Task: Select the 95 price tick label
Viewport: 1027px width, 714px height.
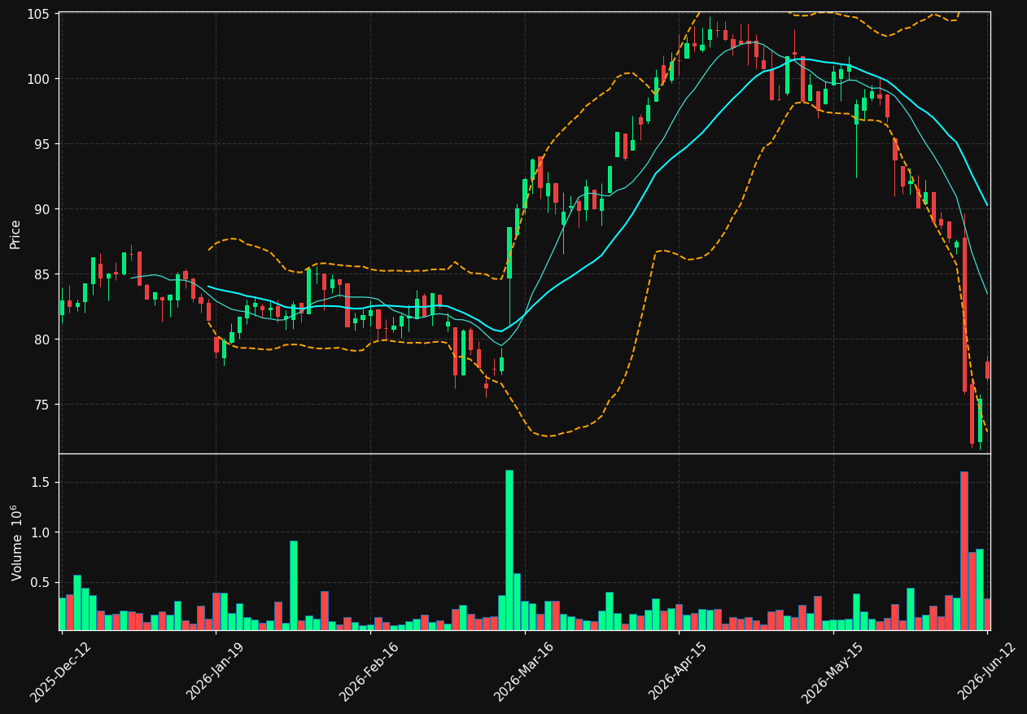Action: 42,144
